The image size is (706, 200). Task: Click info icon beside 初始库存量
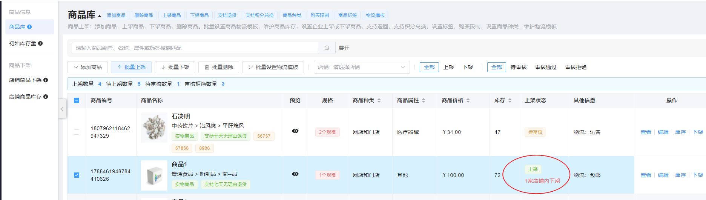point(40,43)
